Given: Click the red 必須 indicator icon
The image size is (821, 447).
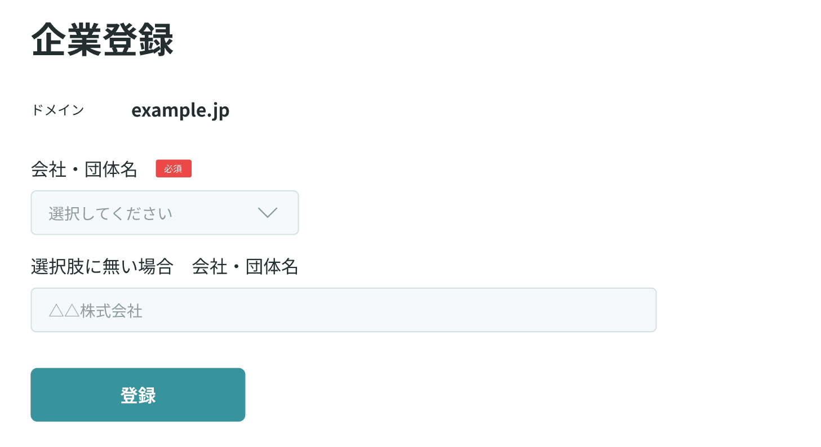Looking at the screenshot, I should [x=174, y=168].
